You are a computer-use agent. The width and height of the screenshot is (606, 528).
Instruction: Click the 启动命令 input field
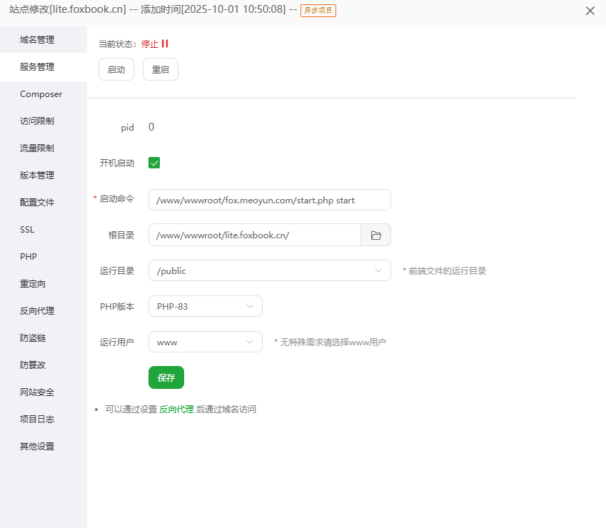click(269, 200)
